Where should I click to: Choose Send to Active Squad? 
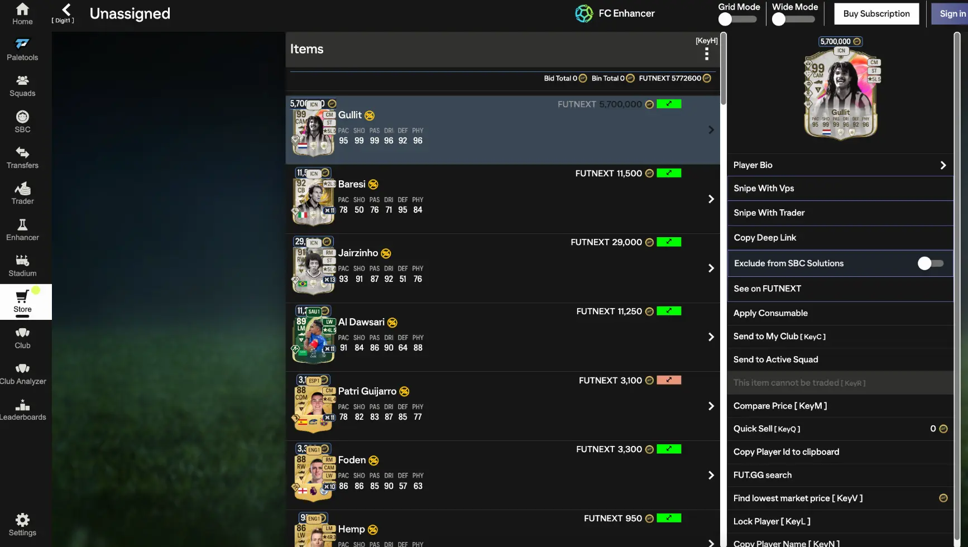(840, 359)
